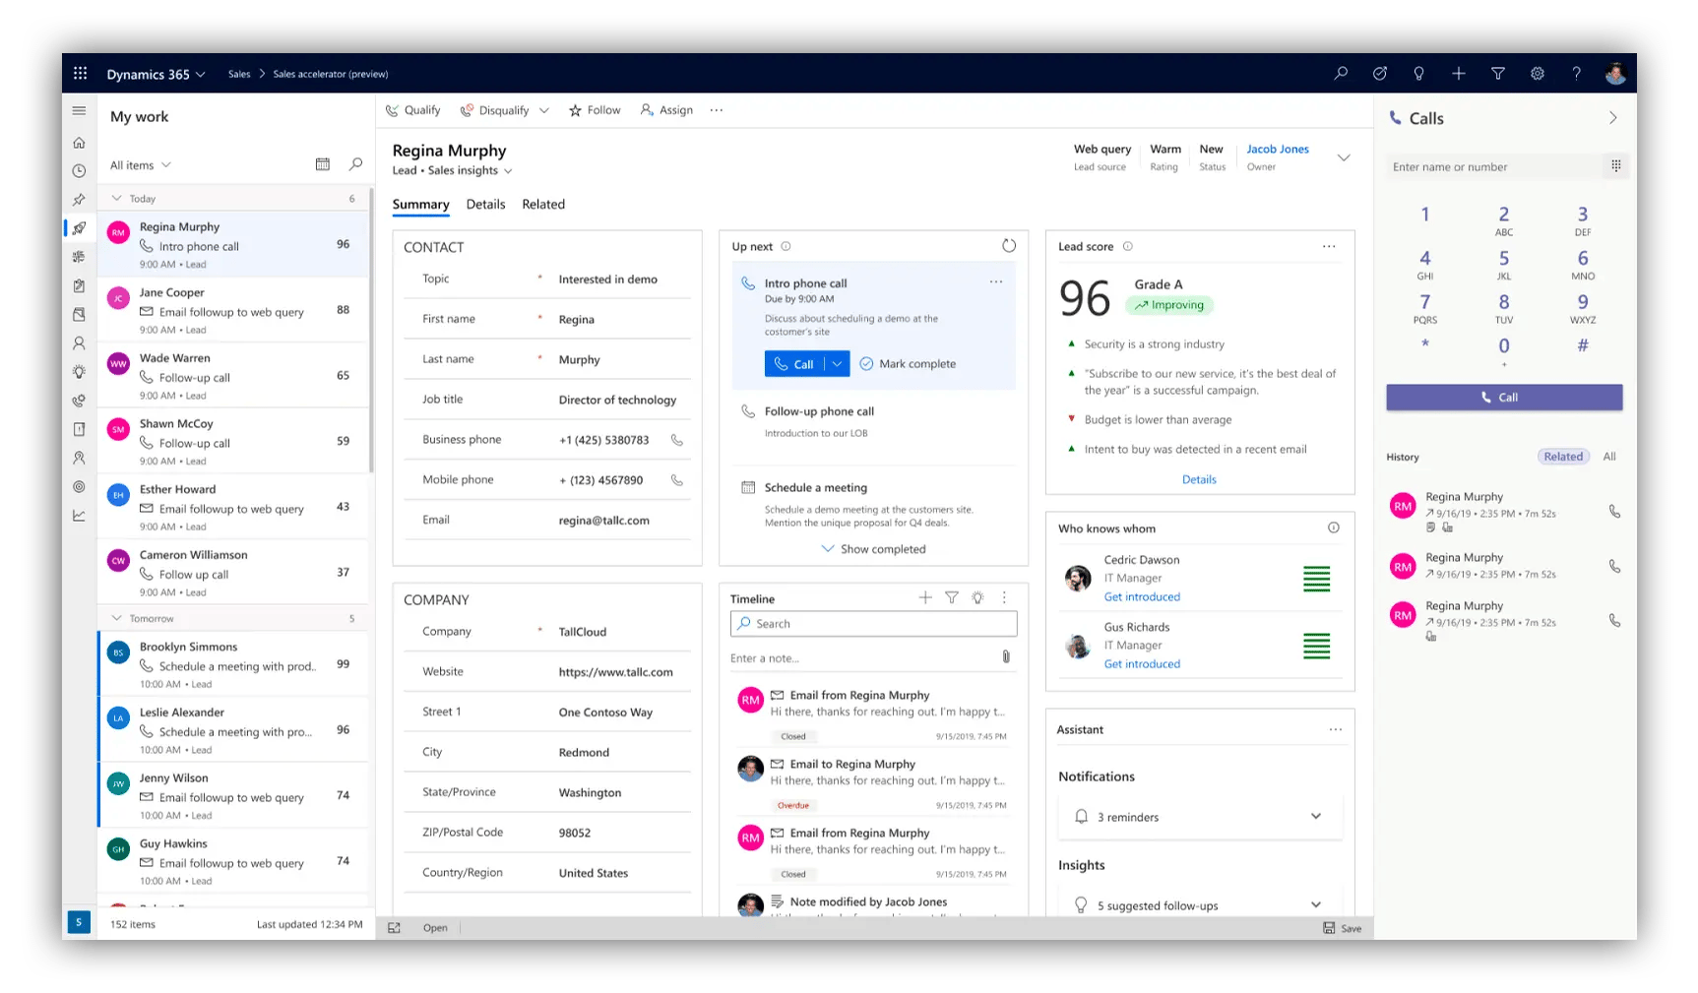Click Assign in command bar
The height and width of the screenshot is (993, 1698).
click(666, 110)
